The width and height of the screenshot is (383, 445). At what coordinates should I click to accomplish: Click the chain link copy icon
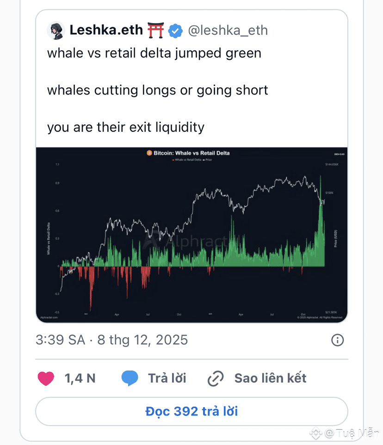[x=216, y=378]
